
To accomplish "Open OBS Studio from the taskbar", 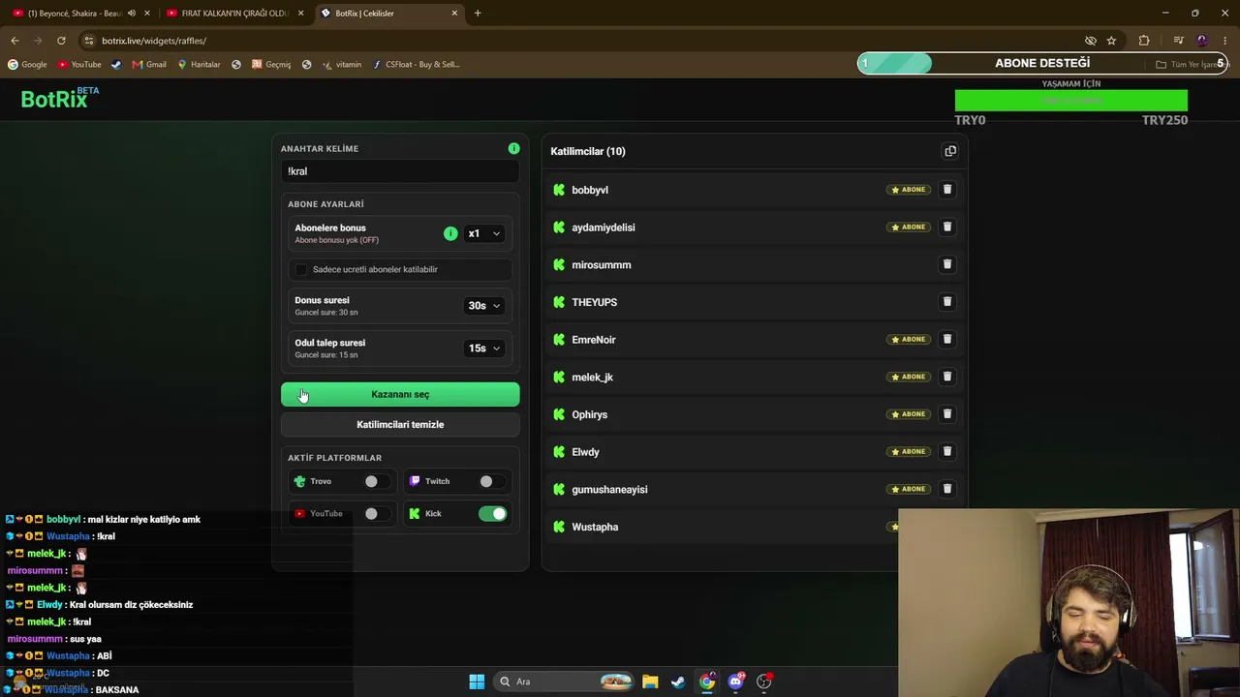I will pyautogui.click(x=764, y=682).
